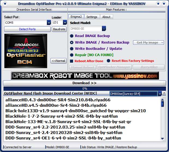This screenshot has height=152, width=169.
Task: Click the Baudrate button
Action: pyautogui.click(x=59, y=29)
